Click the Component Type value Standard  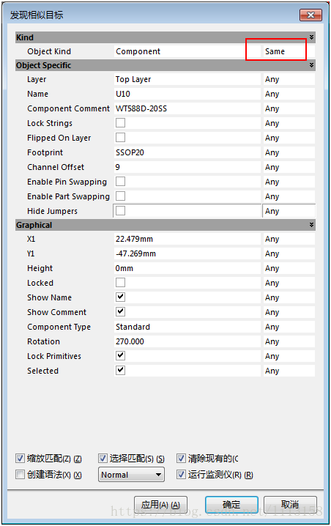pyautogui.click(x=187, y=327)
